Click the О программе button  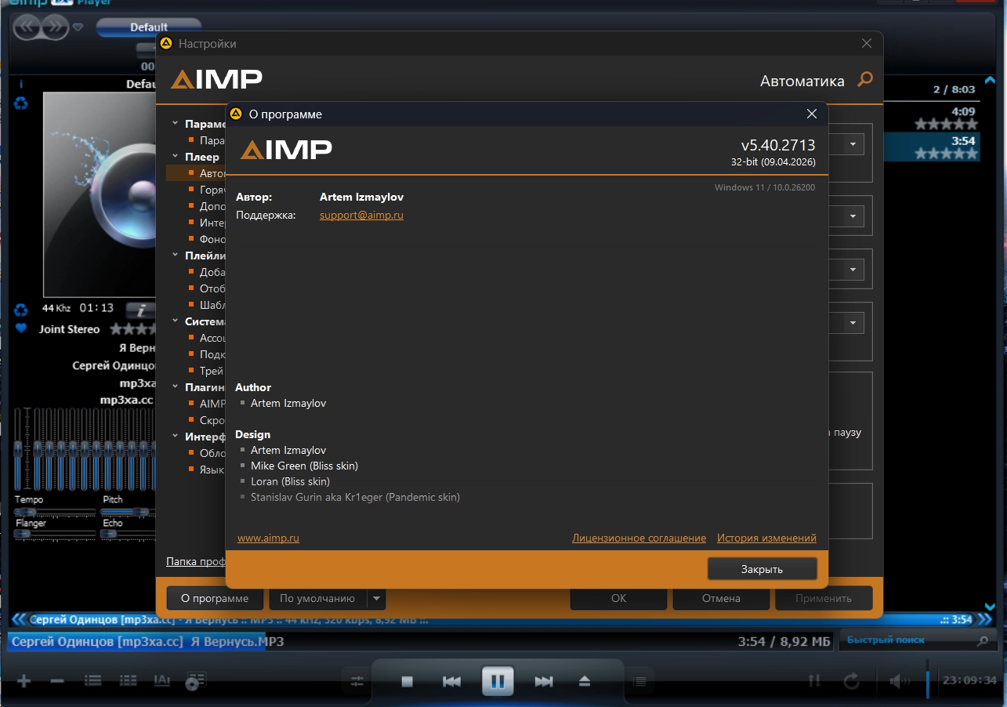(x=215, y=599)
